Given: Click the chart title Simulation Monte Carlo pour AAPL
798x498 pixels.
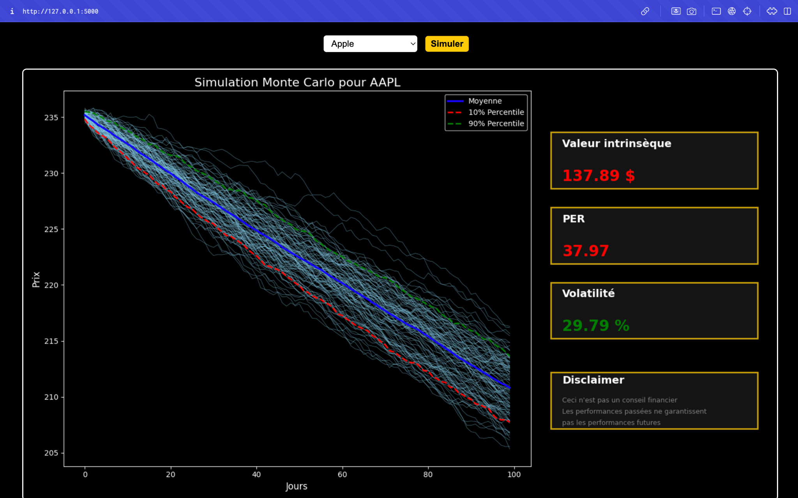Looking at the screenshot, I should point(297,82).
